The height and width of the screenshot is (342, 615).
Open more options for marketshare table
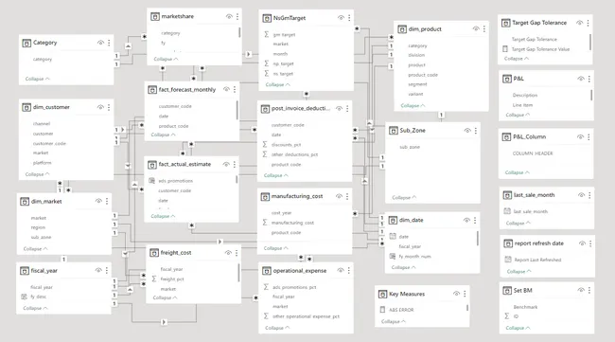237,16
